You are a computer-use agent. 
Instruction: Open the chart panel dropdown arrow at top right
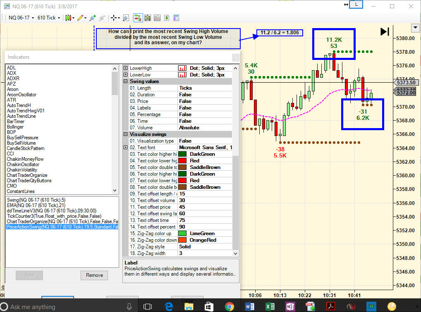click(x=415, y=28)
